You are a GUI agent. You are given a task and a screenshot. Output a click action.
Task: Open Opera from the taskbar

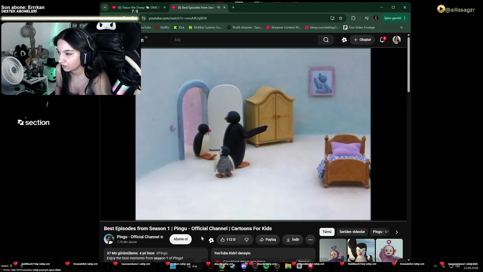click(211, 266)
